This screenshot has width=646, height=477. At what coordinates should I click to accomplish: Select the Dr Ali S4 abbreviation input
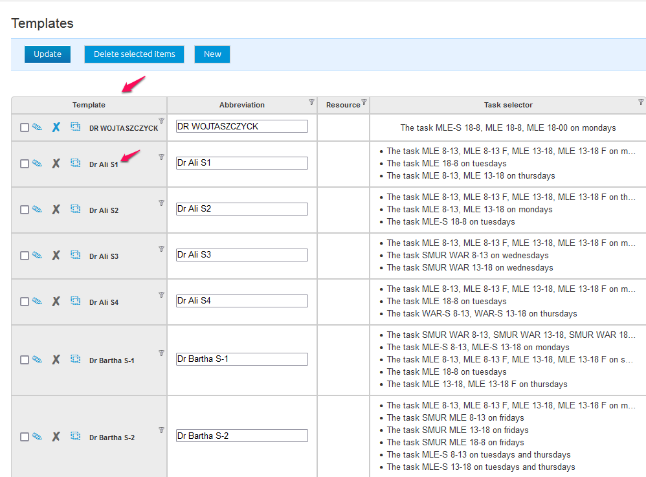coord(242,301)
